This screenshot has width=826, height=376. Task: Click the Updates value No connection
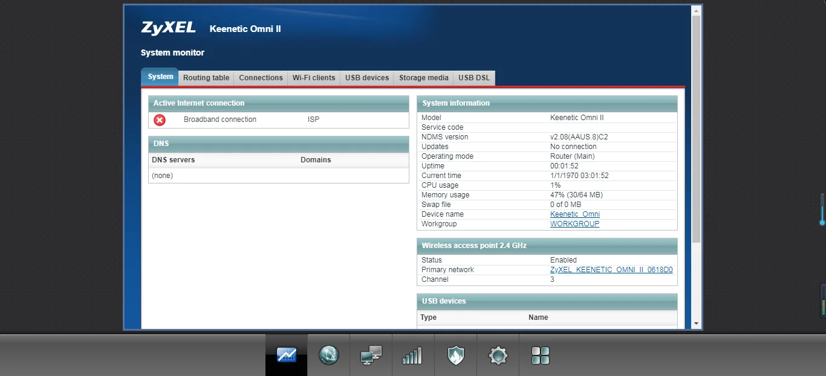click(x=573, y=147)
